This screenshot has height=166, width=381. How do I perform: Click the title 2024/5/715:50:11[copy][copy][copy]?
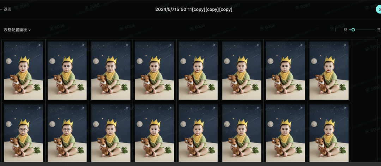194,9
